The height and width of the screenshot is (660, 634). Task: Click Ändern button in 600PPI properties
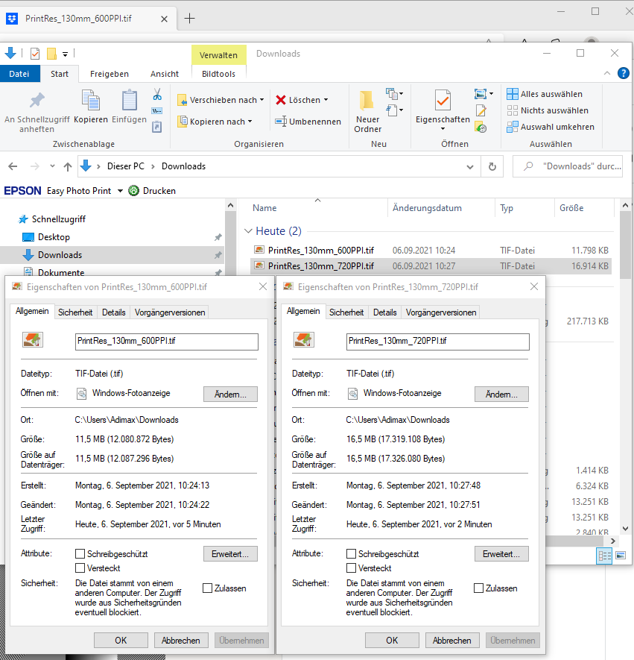pos(230,394)
